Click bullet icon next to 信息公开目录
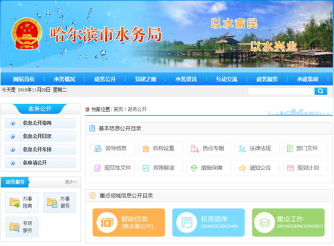334x246 pixels. pyautogui.click(x=13, y=136)
